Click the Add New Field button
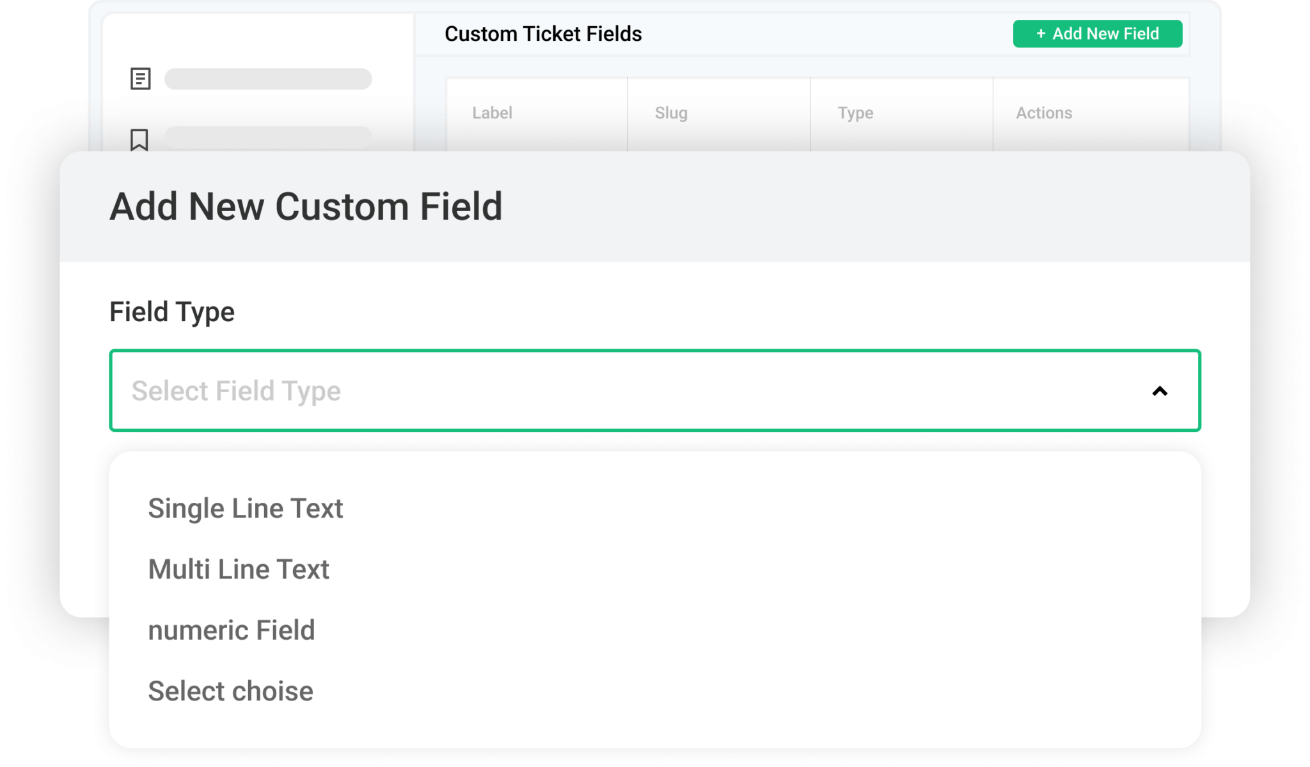 (x=1098, y=33)
